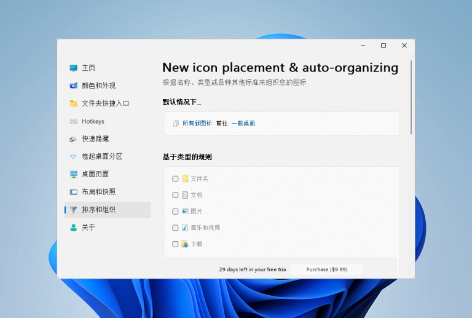Open the 快速隐藏 quick-hide icon
472x318 pixels.
74,139
